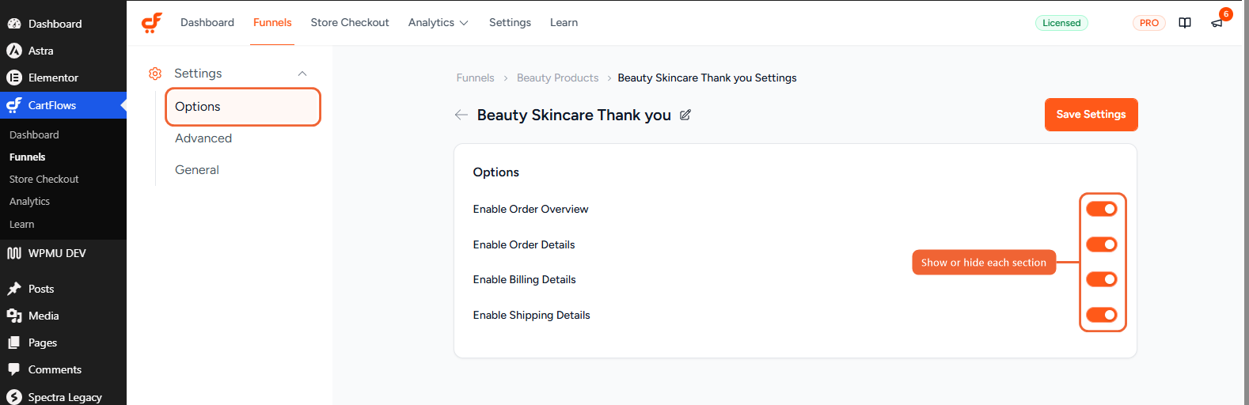The width and height of the screenshot is (1249, 405).
Task: Click the Beauty Skincare Thank you title
Action: click(x=574, y=115)
